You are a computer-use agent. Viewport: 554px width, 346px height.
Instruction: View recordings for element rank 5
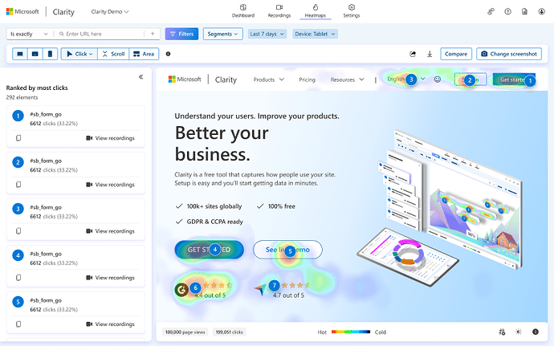click(110, 324)
